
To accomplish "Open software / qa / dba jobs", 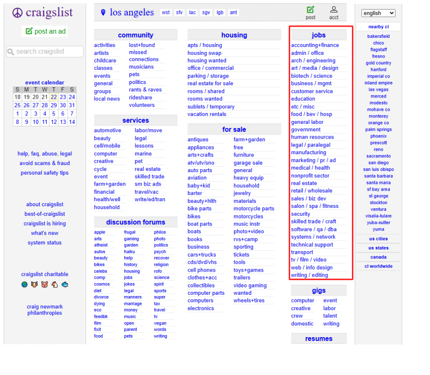I will pos(314,229).
